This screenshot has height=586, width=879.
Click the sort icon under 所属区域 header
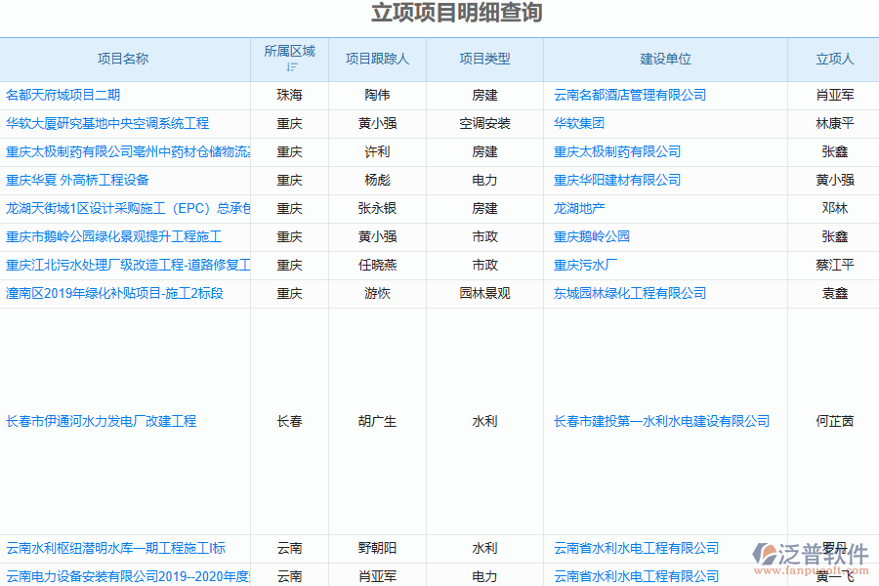(x=291, y=67)
